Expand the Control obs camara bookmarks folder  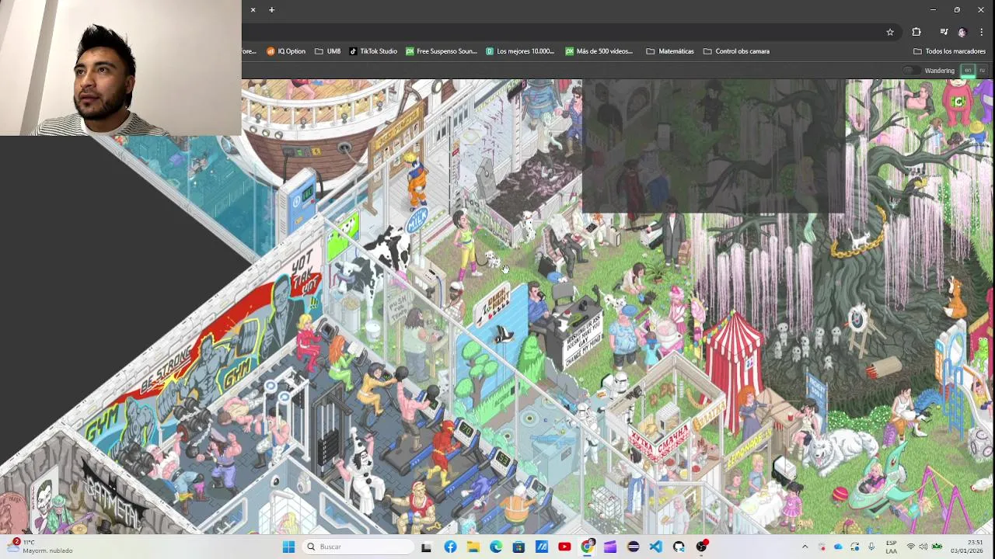point(736,51)
